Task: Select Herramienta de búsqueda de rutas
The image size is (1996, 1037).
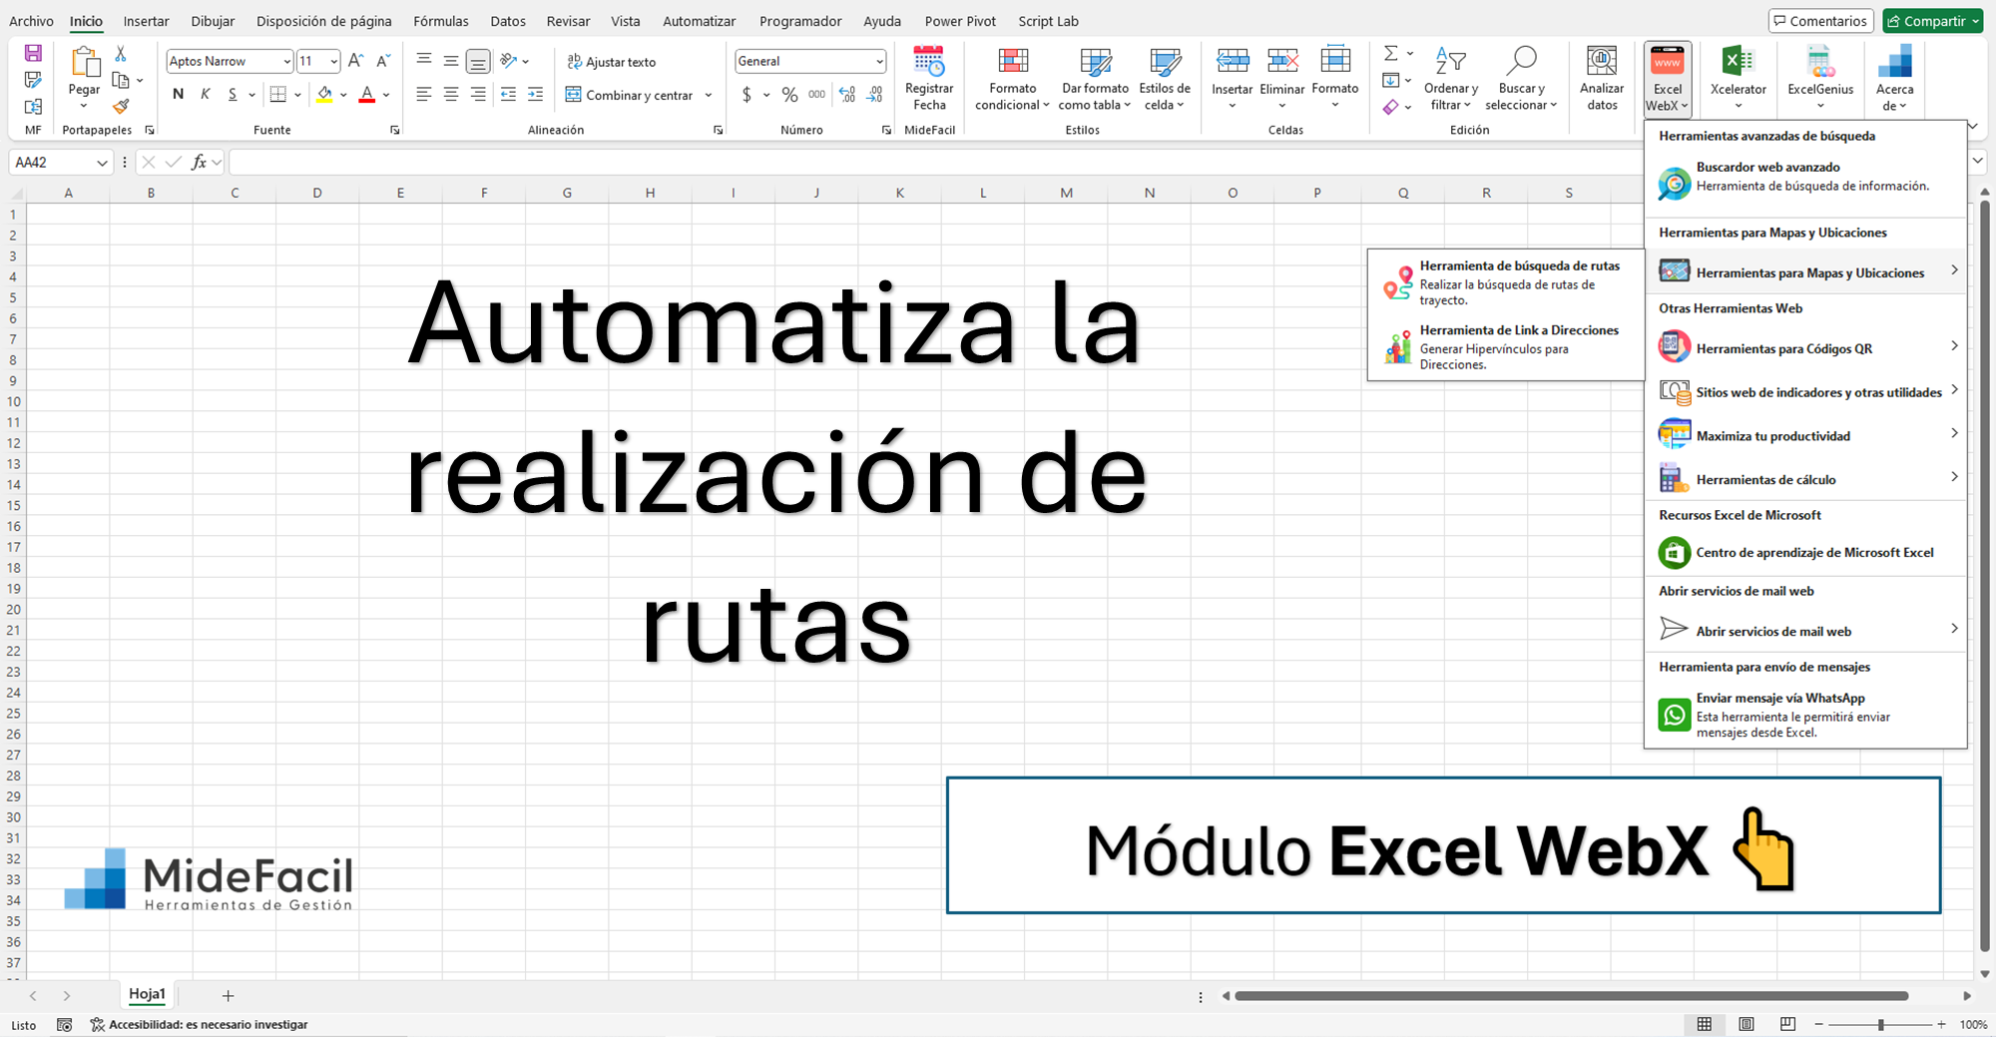Action: 1506,282
